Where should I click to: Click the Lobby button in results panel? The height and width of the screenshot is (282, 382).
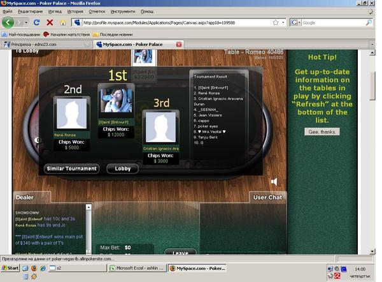[122, 168]
